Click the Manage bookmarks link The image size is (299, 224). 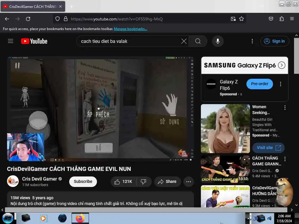pyautogui.click(x=131, y=29)
